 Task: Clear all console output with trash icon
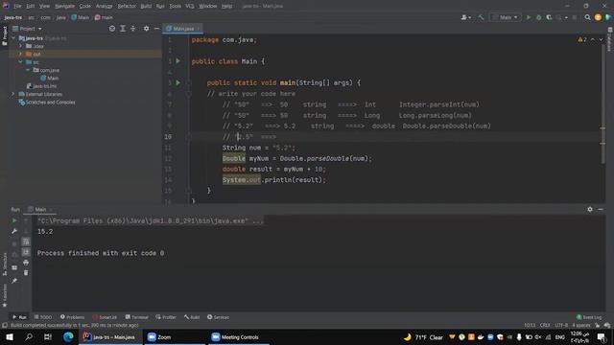coord(26,272)
